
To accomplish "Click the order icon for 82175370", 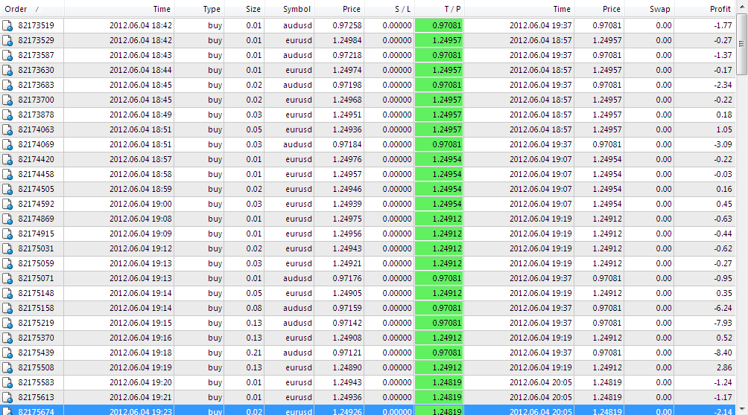I will click(x=7, y=338).
